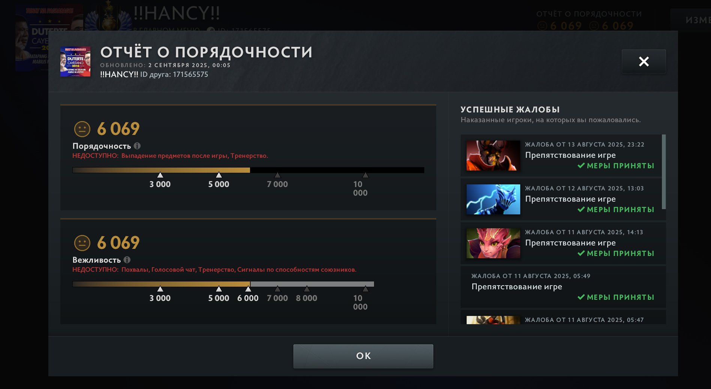711x389 pixels.
Task: Click the МЕРЫ ПРИНЯТЫ status on the 12 August complaint
Action: tap(616, 209)
